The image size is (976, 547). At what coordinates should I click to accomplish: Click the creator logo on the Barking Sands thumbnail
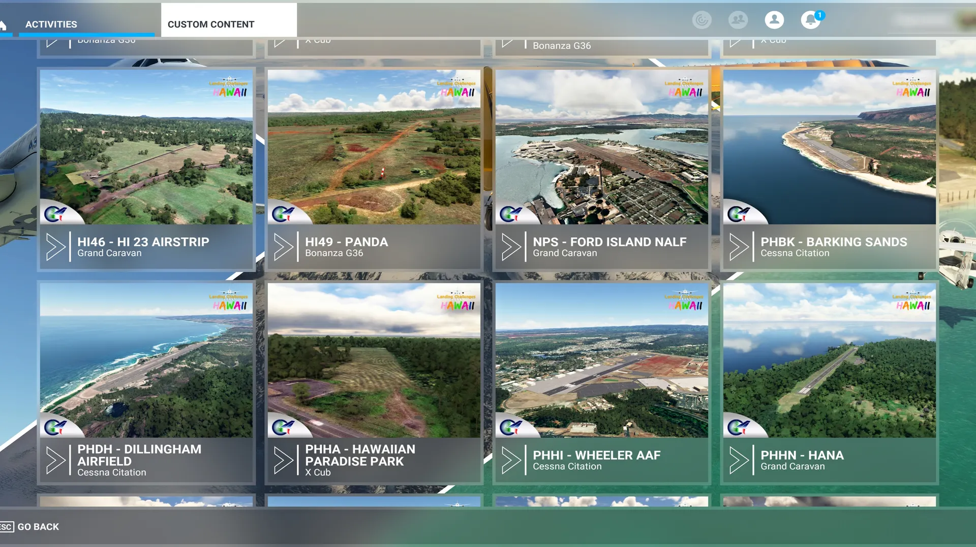pos(738,214)
